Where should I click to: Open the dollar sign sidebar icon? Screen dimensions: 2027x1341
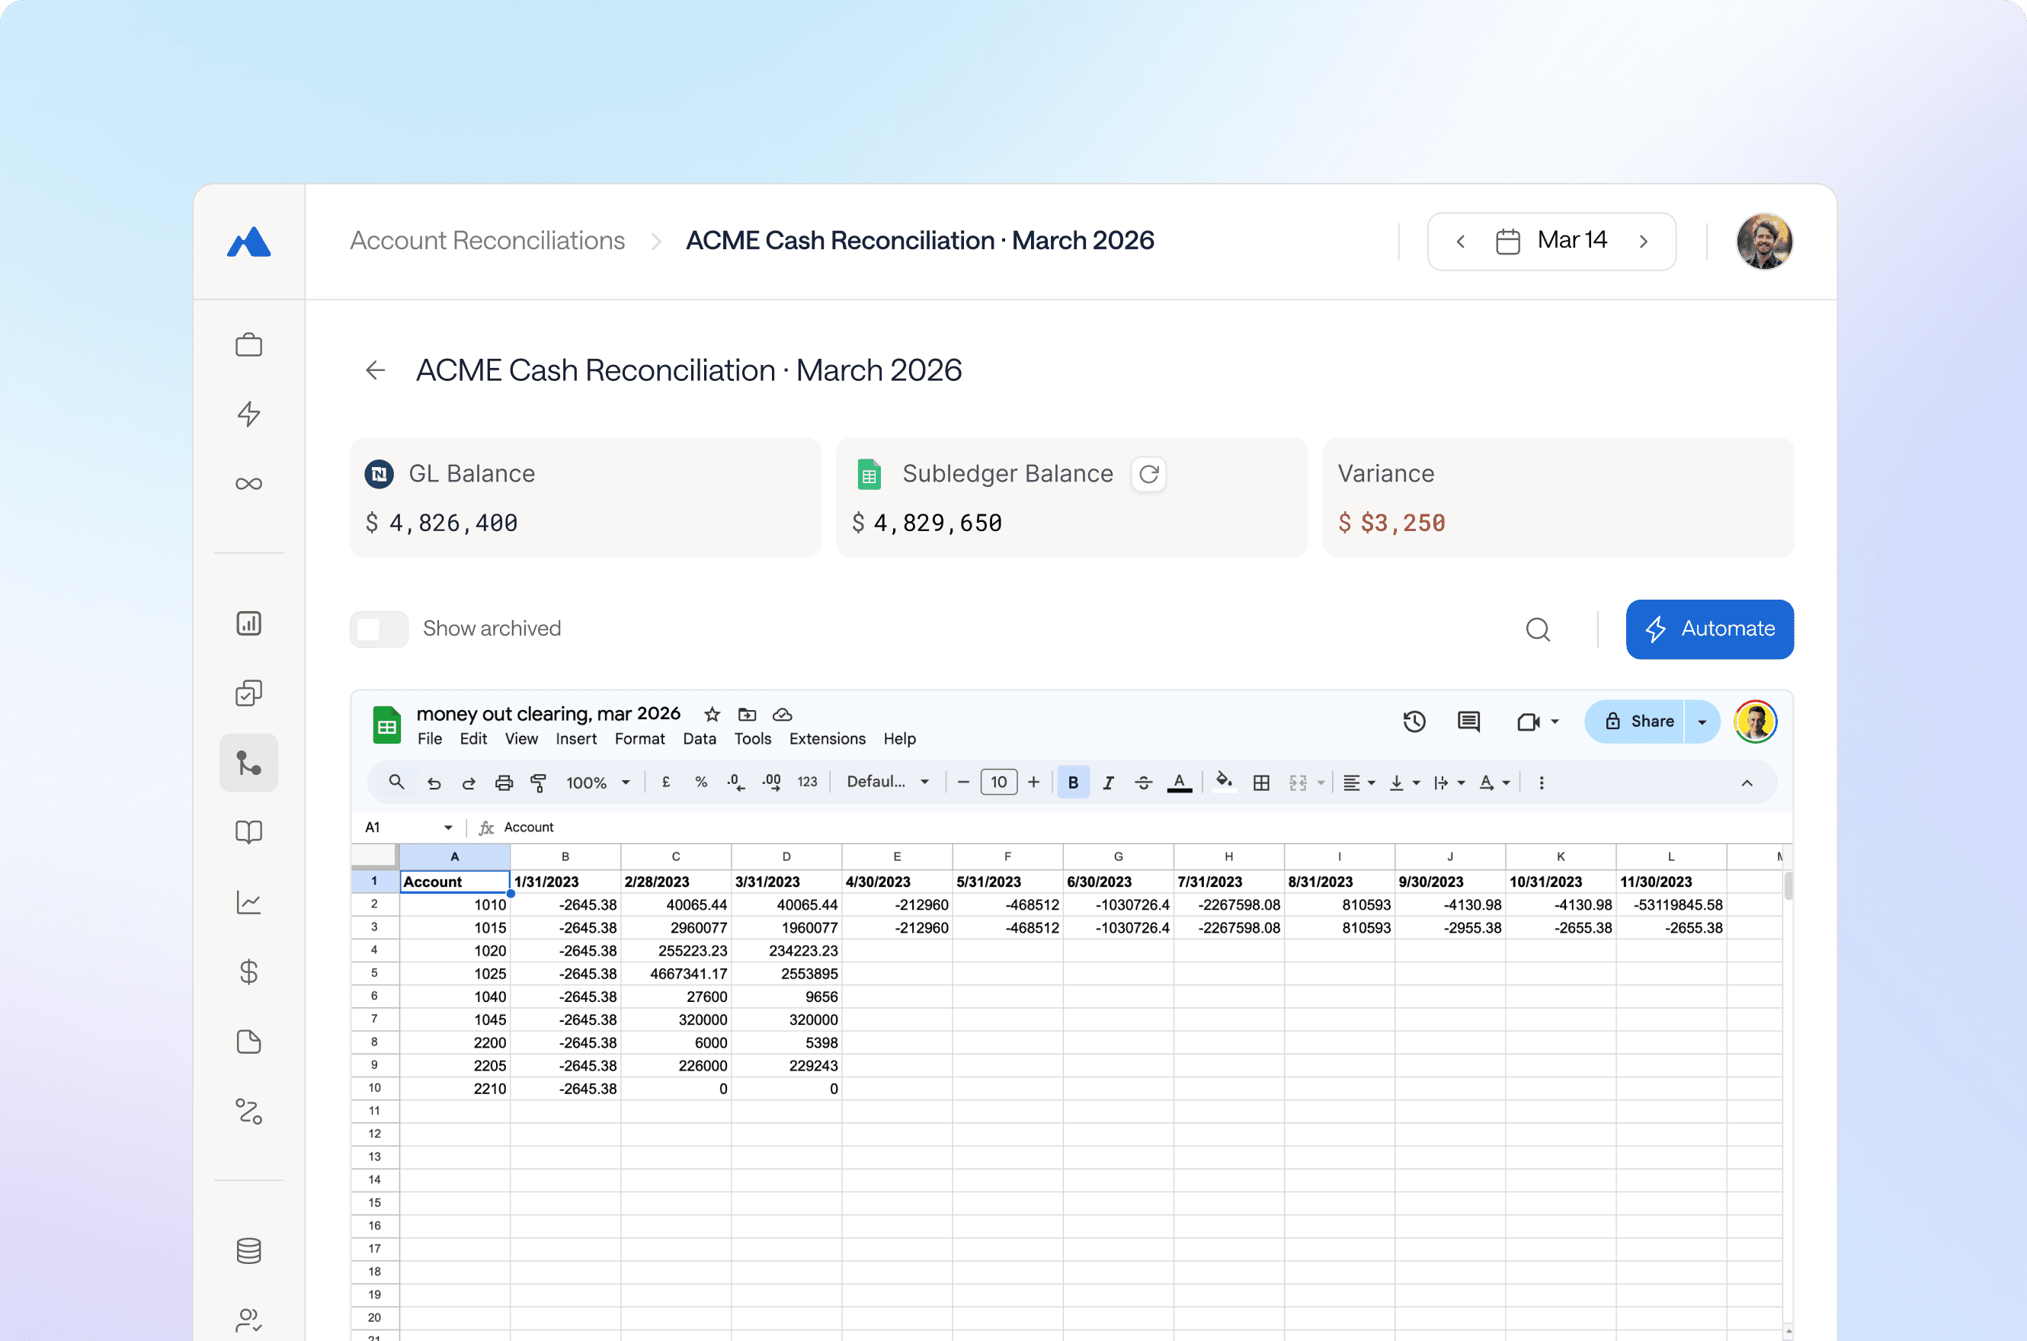(249, 972)
